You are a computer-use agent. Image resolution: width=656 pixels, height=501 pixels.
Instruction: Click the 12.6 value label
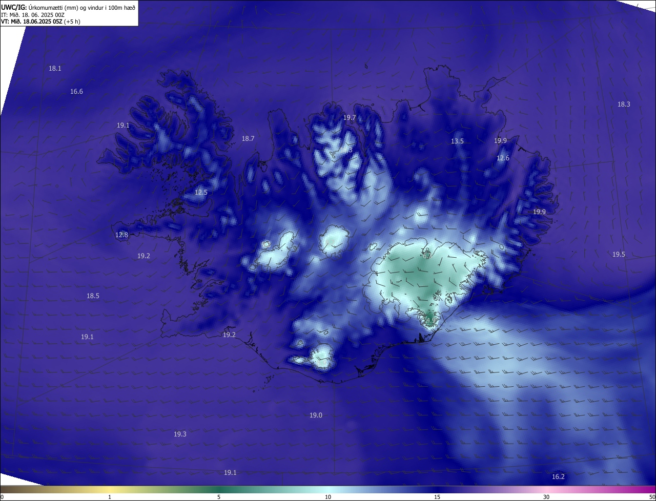pyautogui.click(x=503, y=158)
